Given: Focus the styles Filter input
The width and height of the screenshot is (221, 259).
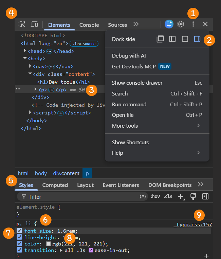Looking at the screenshot, I should [82, 197].
